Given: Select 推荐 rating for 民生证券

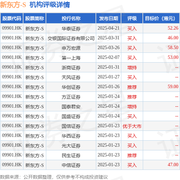Looking at the screenshot, I should pyautogui.click(x=132, y=155).
